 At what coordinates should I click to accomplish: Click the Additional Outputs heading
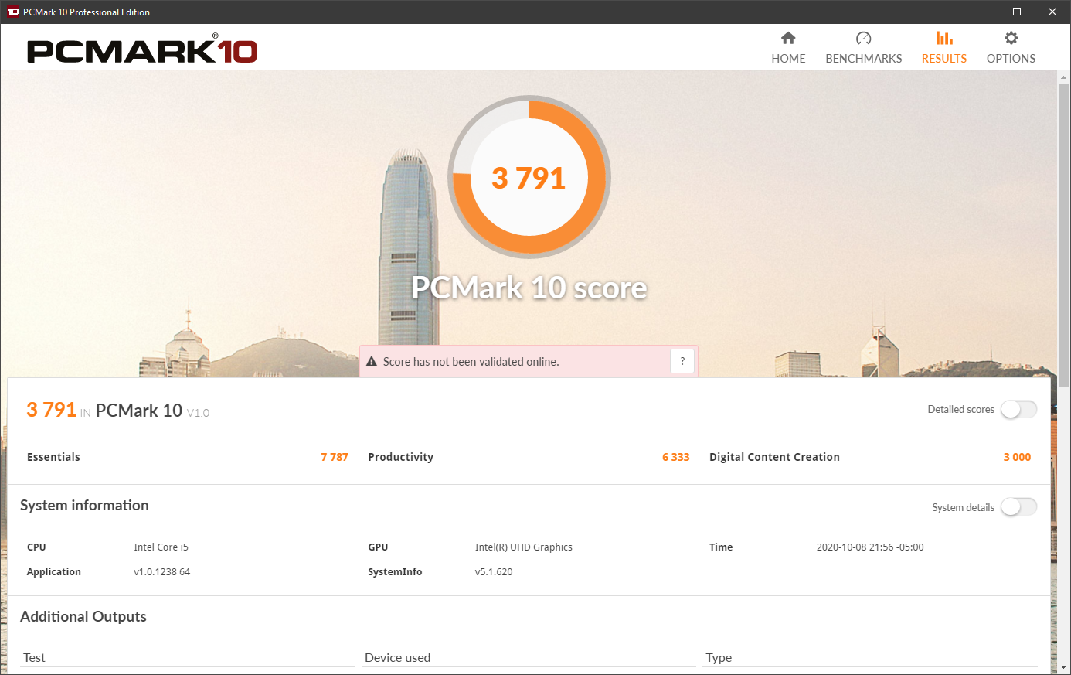click(x=83, y=616)
